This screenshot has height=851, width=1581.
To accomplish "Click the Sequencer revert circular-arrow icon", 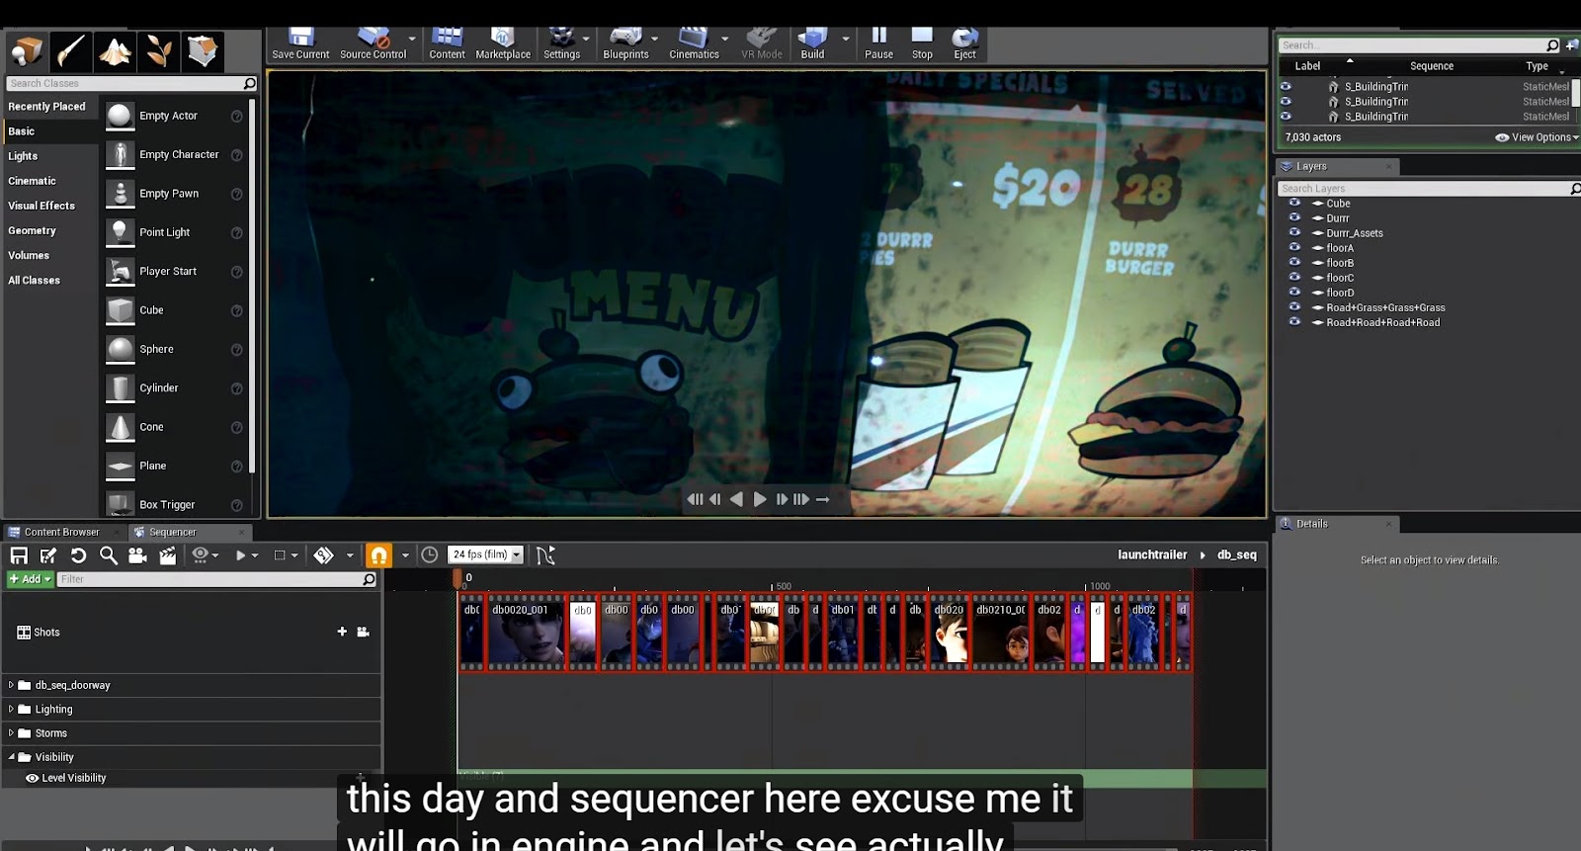I will (78, 555).
